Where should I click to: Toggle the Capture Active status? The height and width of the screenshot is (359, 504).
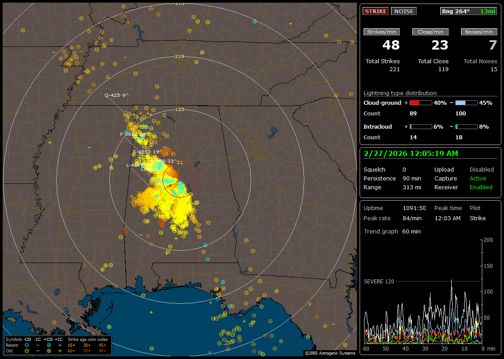[x=478, y=179]
